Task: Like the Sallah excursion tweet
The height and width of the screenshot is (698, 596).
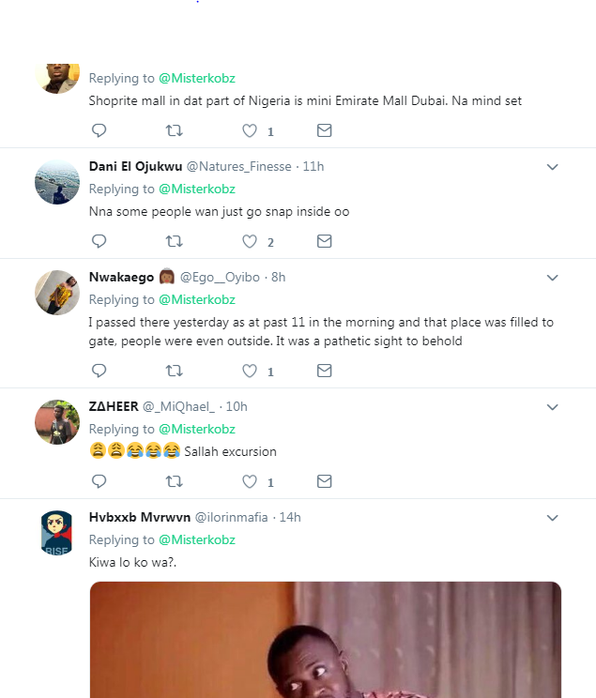Action: tap(250, 481)
